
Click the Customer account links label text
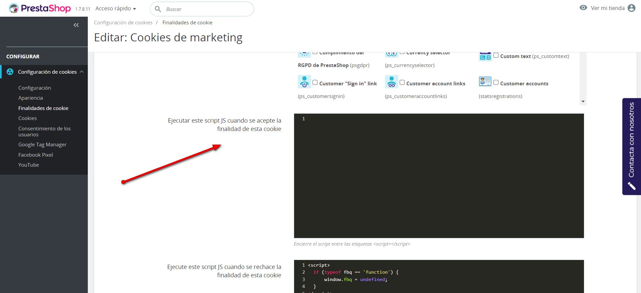pyautogui.click(x=436, y=83)
